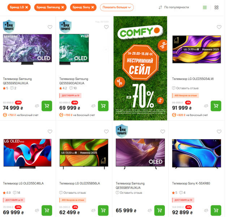Remove the LG brand filter chip
226x217 pixels.
[26, 7]
